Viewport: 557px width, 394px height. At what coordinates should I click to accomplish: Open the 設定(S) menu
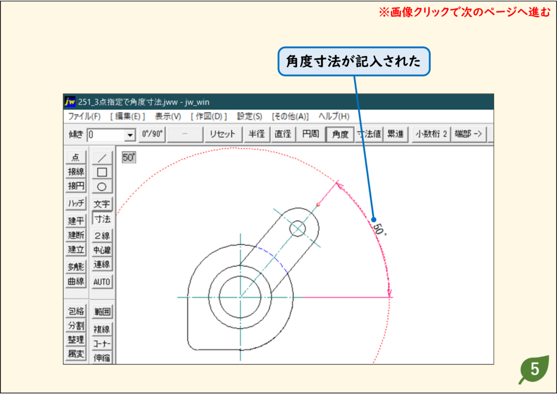(x=250, y=116)
